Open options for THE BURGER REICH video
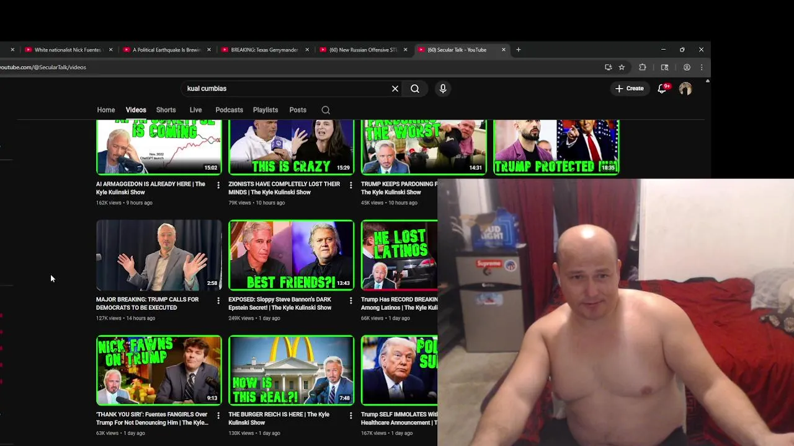Screen dimensions: 794x446 tap(350, 416)
